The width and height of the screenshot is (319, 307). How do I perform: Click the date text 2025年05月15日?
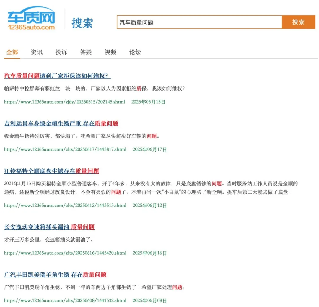148,102
